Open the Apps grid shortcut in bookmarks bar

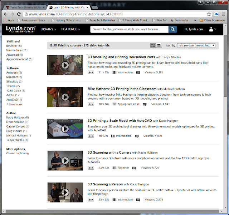[x=9, y=20]
